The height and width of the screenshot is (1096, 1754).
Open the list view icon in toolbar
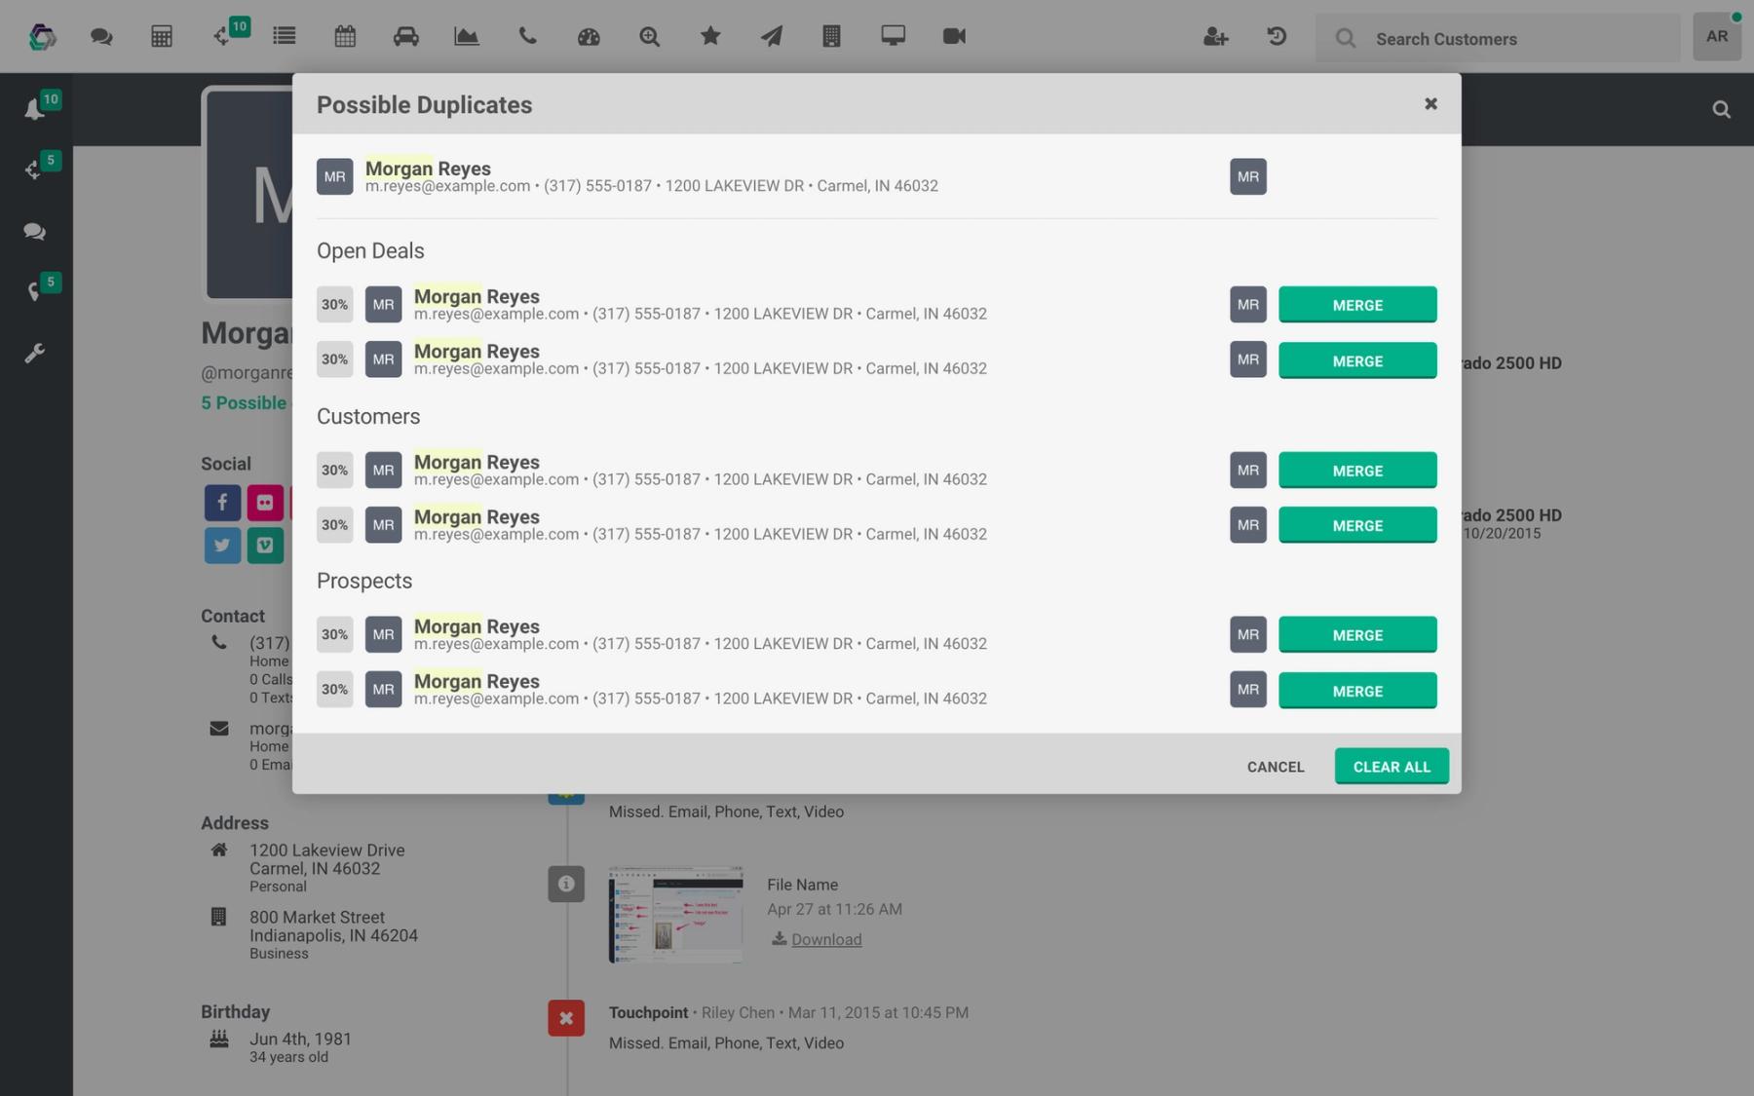click(x=285, y=37)
